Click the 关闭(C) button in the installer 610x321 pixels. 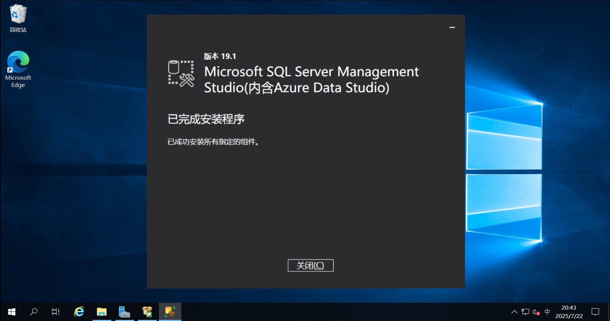pyautogui.click(x=310, y=265)
